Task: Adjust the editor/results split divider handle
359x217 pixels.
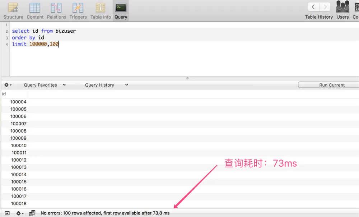Action: click(x=187, y=78)
